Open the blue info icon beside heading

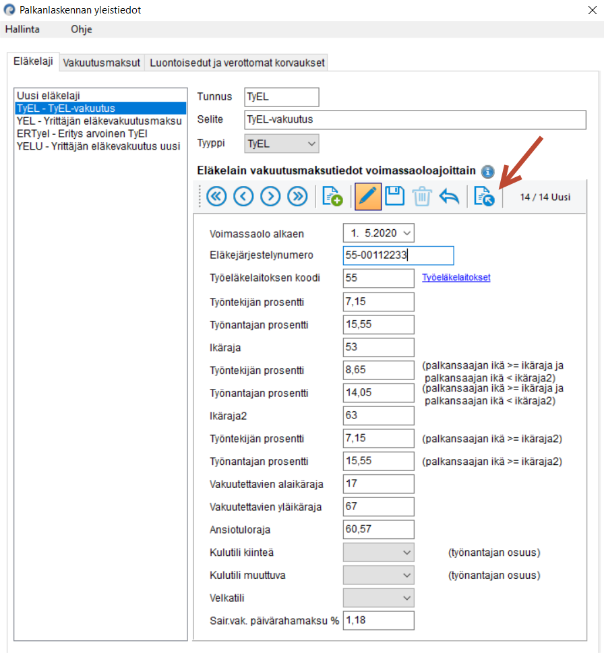(487, 171)
